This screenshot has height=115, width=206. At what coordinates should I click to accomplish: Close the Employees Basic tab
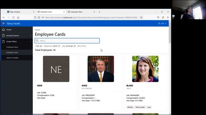(94, 12)
